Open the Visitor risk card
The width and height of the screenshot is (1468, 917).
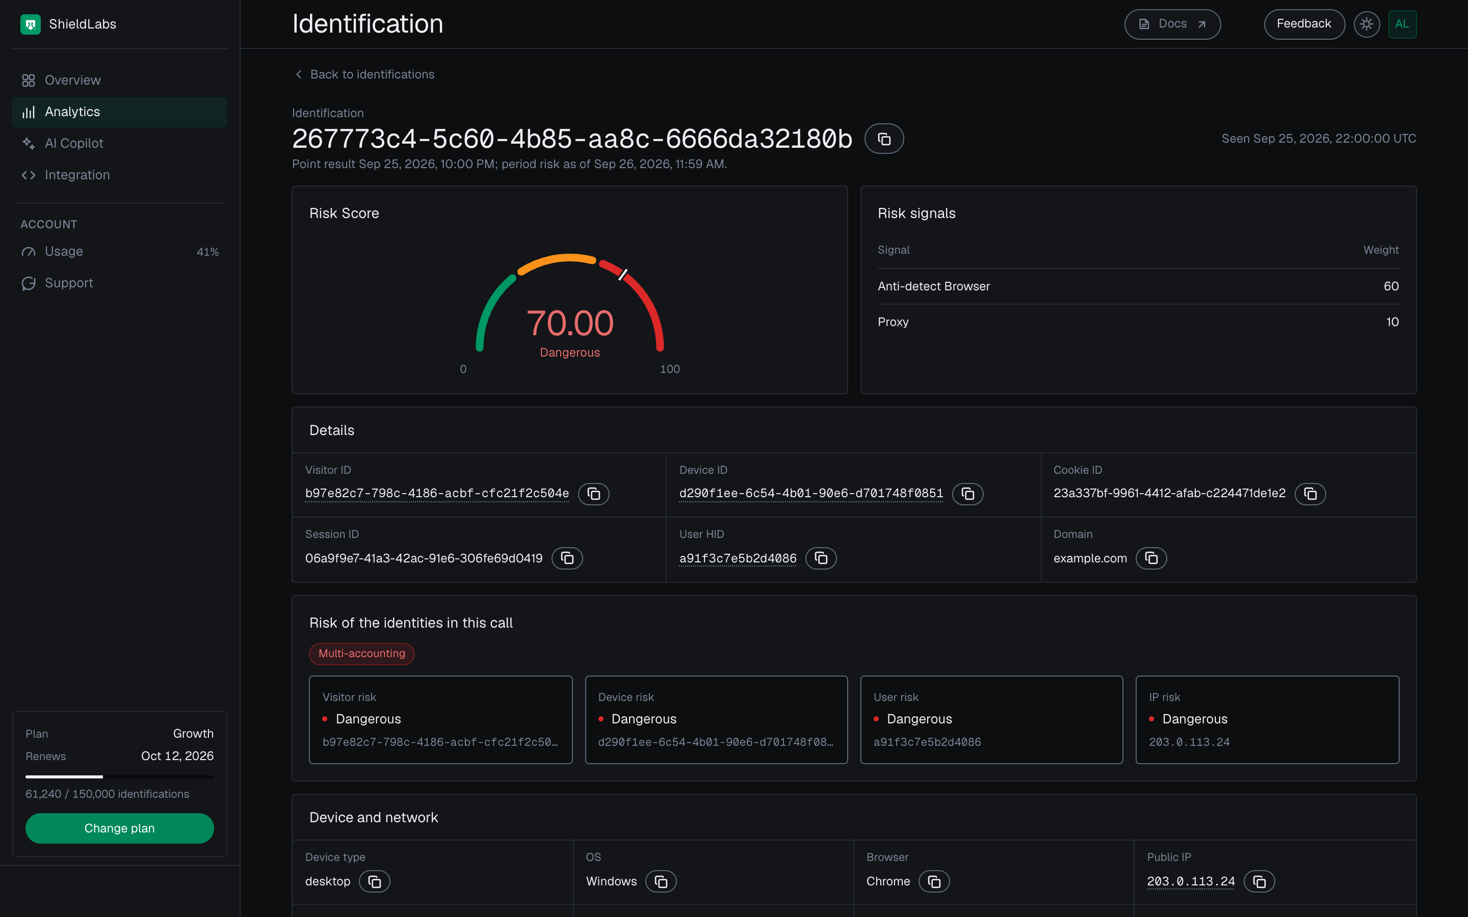tap(440, 719)
